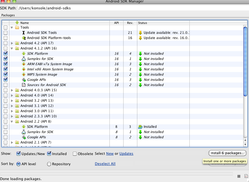The height and width of the screenshot is (182, 249).
Task: Click the Samples for SDK flask icon, API 16
Action: point(24,59)
